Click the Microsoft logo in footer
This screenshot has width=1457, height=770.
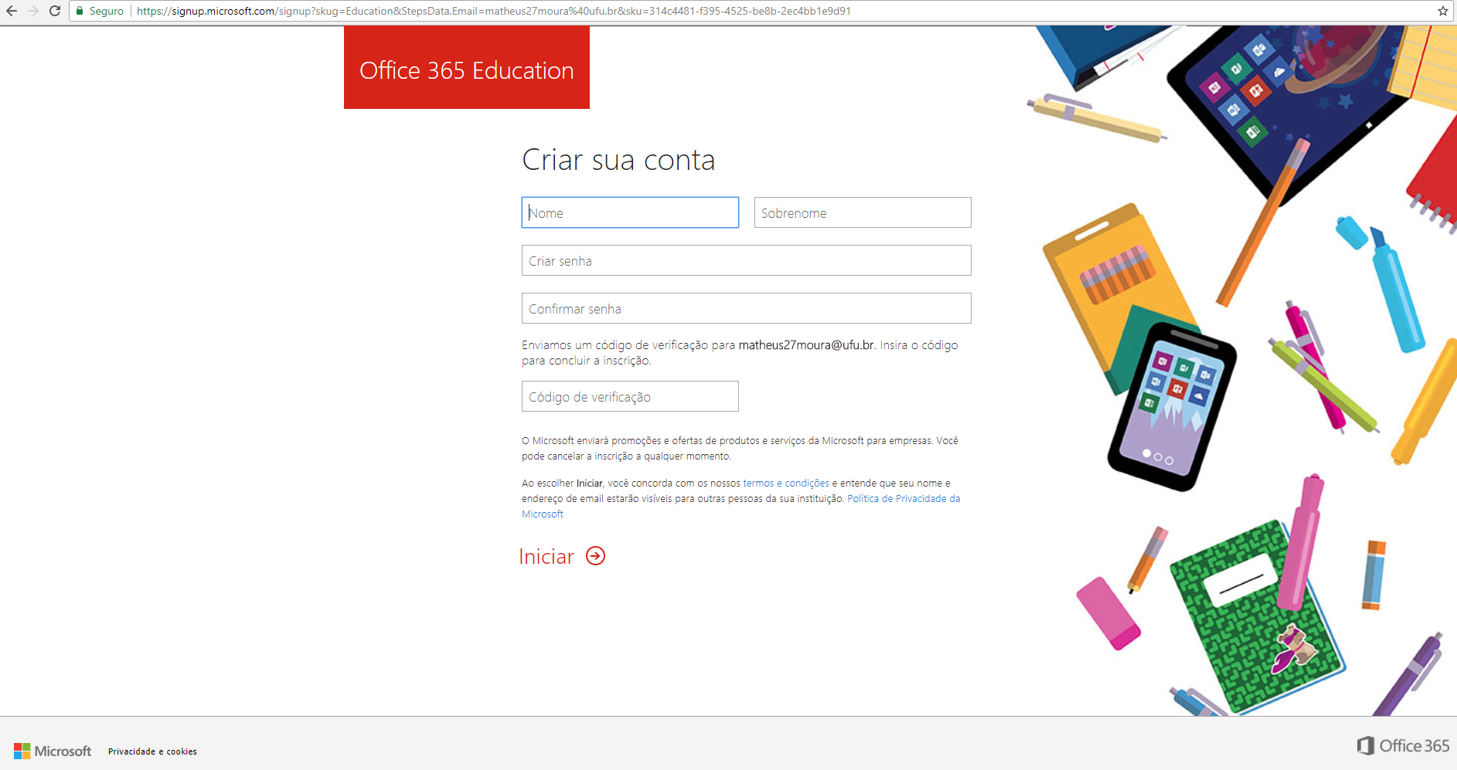click(53, 751)
